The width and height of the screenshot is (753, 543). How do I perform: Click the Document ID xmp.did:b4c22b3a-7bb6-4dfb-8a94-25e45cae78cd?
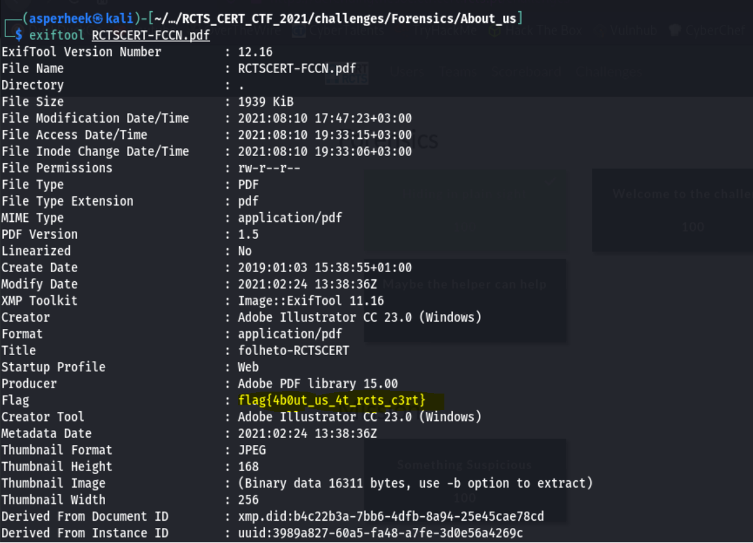tap(391, 517)
